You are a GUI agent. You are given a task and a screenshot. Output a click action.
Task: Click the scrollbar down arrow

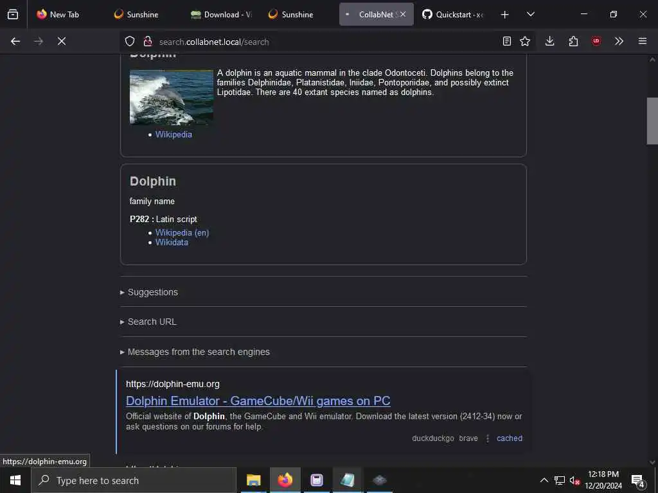tap(652, 462)
